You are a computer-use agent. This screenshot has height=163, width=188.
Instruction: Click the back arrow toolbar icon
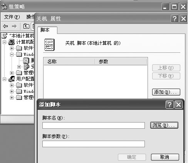5,26
